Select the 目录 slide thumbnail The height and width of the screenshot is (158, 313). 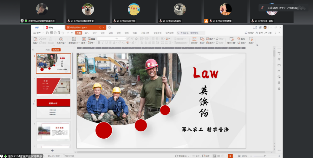tap(53, 85)
